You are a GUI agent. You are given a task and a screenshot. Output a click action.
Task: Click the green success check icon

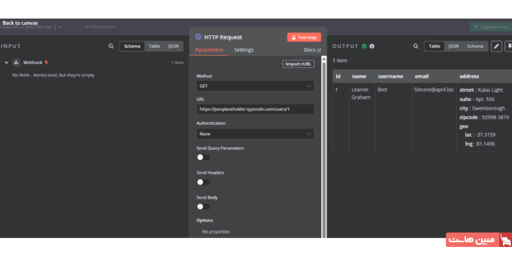pos(364,46)
